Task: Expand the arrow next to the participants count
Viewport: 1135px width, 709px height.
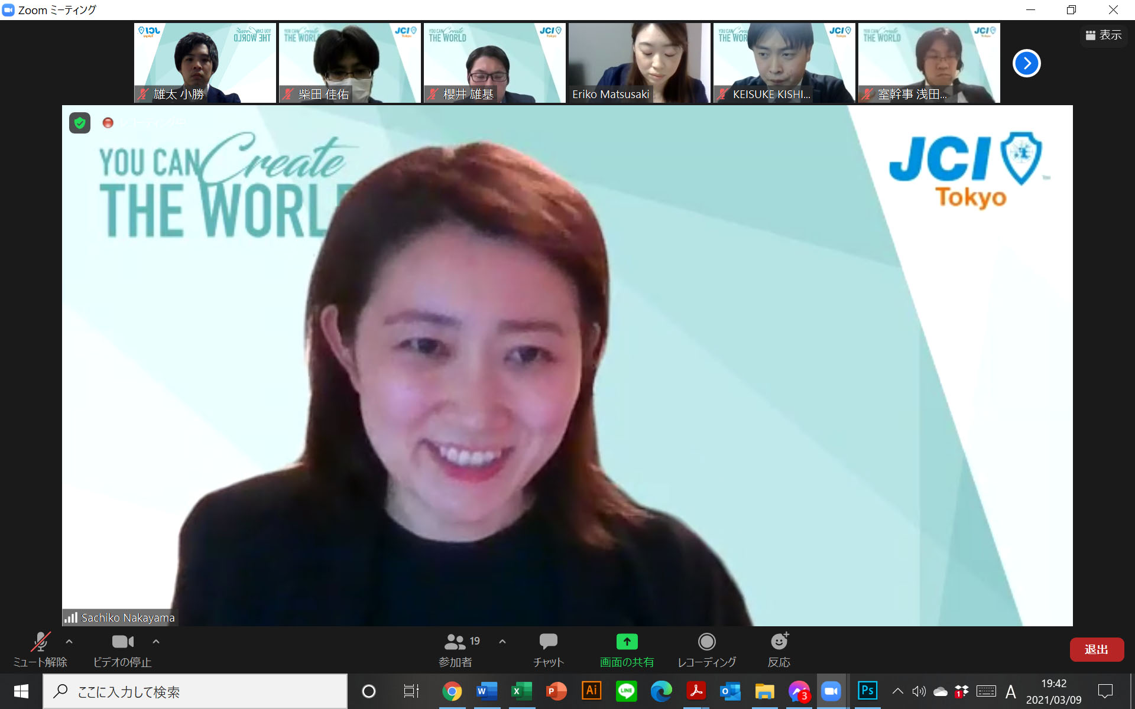Action: 502,642
